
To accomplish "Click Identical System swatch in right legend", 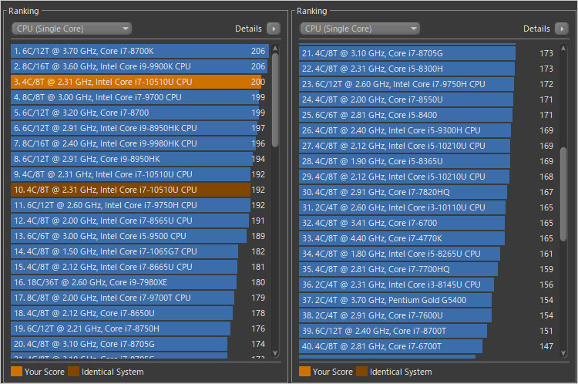I will [362, 372].
